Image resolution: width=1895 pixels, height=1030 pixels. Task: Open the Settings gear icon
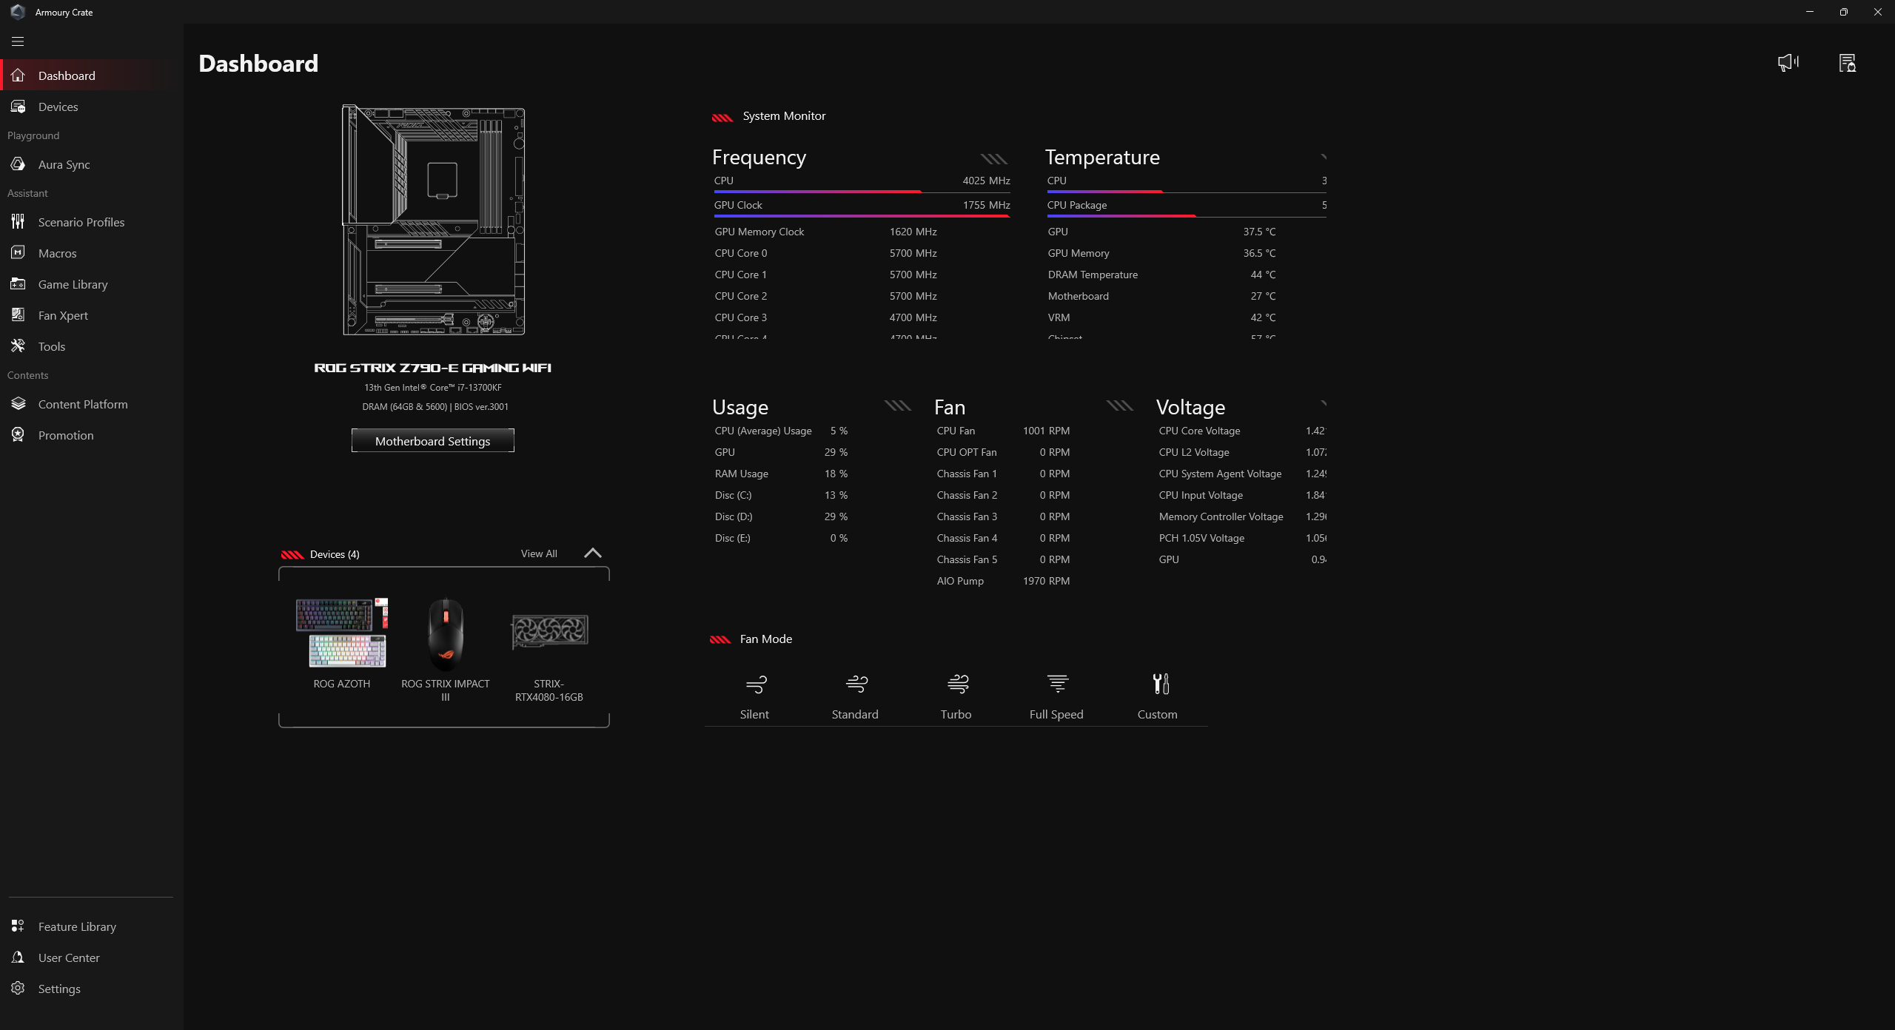pos(18,989)
